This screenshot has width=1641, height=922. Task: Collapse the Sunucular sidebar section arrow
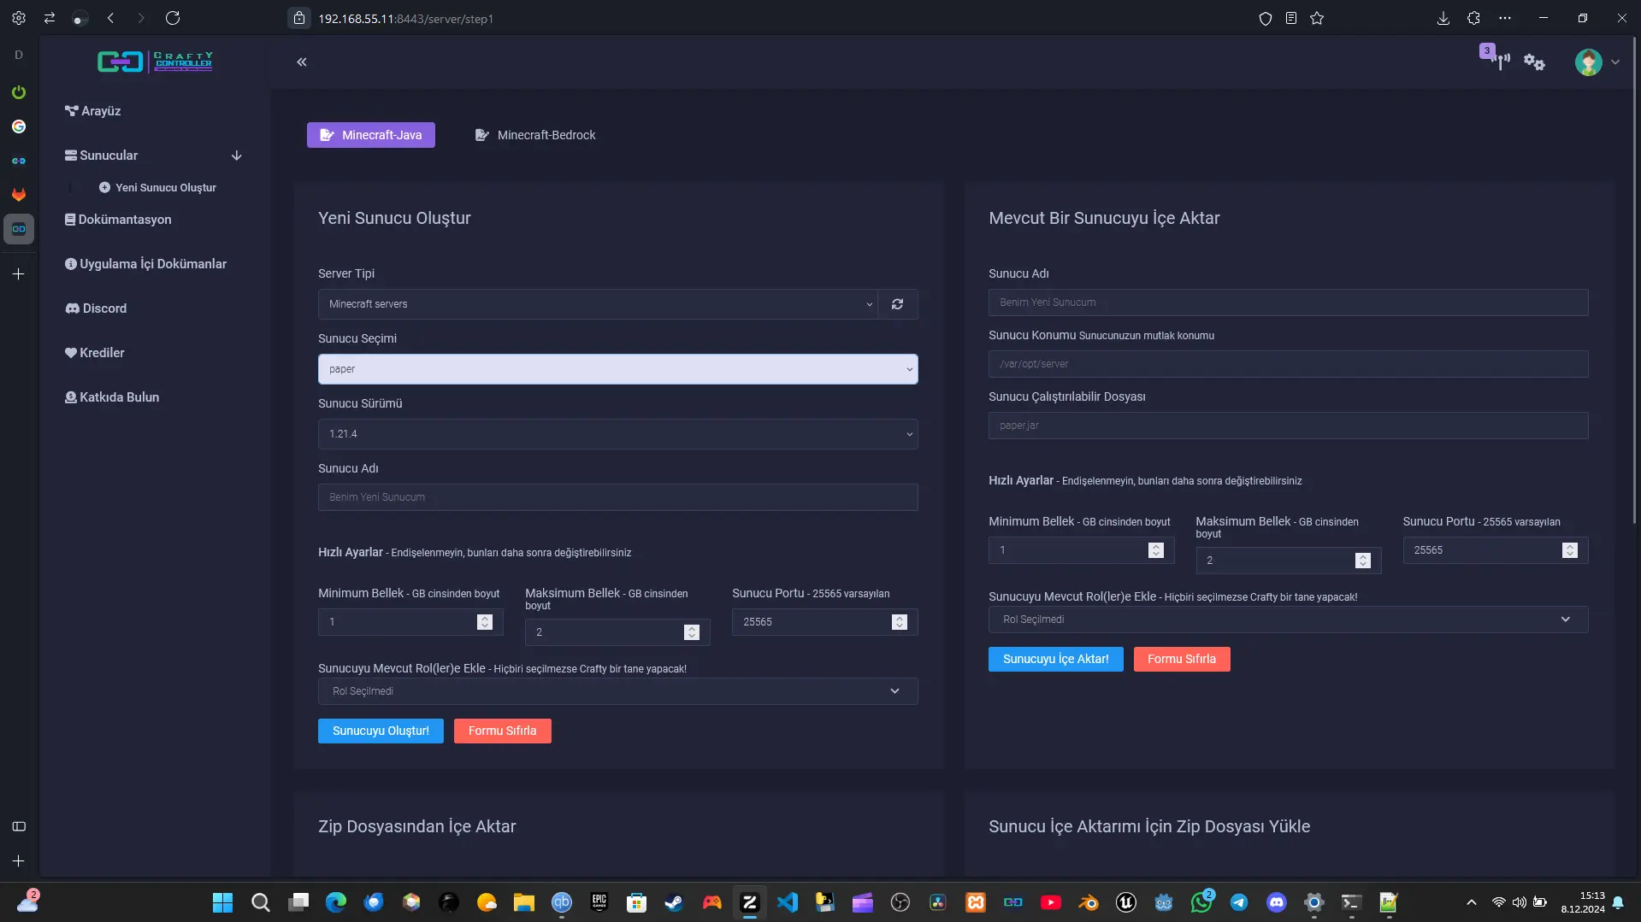tap(237, 156)
